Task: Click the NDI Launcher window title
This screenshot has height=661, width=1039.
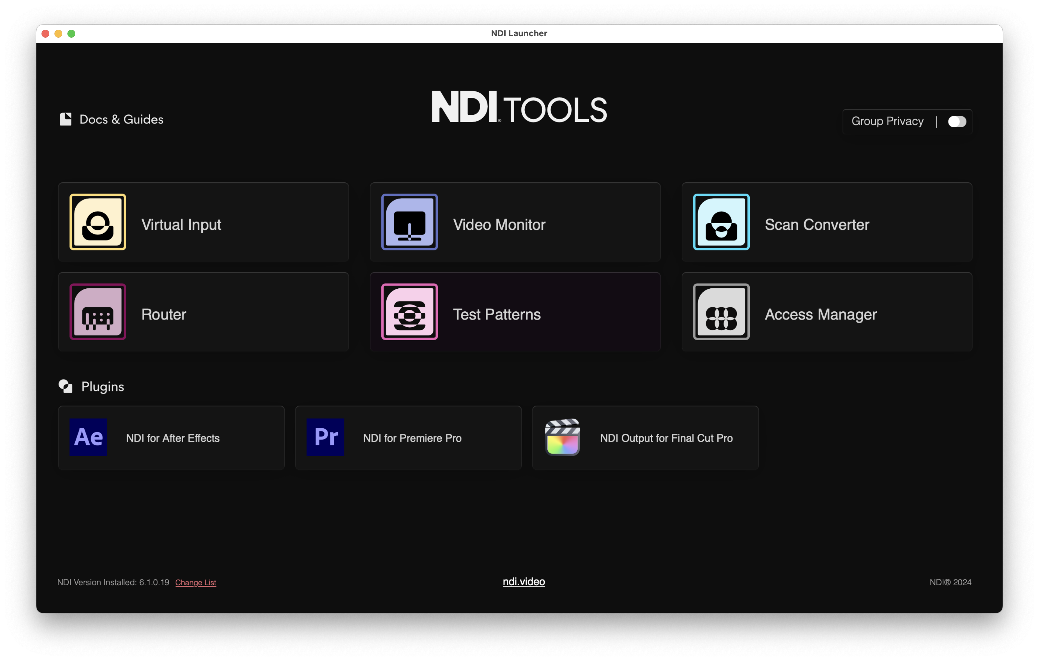Action: click(x=519, y=33)
